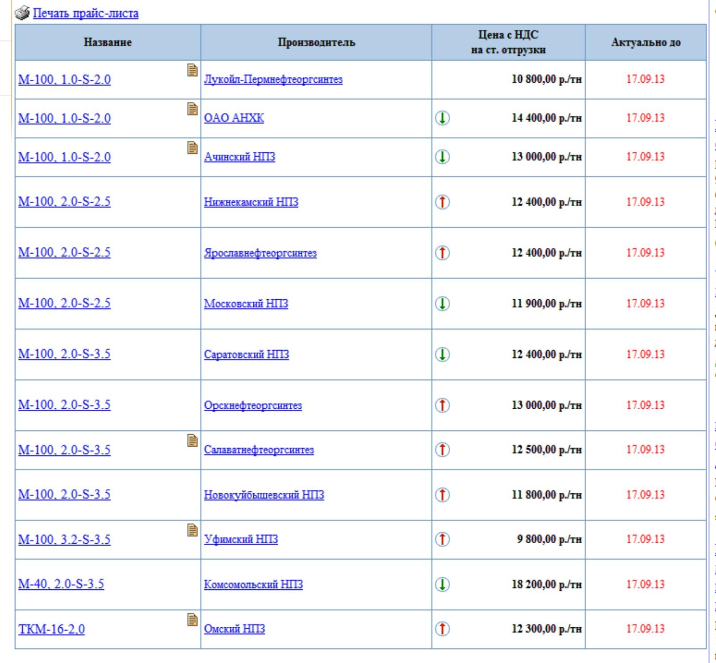Select the 14 400,00 р./тн price
716x663 pixels.
pos(547,118)
